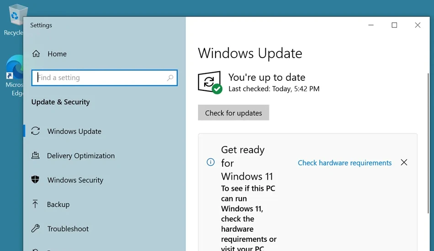
Task: Select the Microsoft Edge desktop shortcut
Action: (15, 76)
